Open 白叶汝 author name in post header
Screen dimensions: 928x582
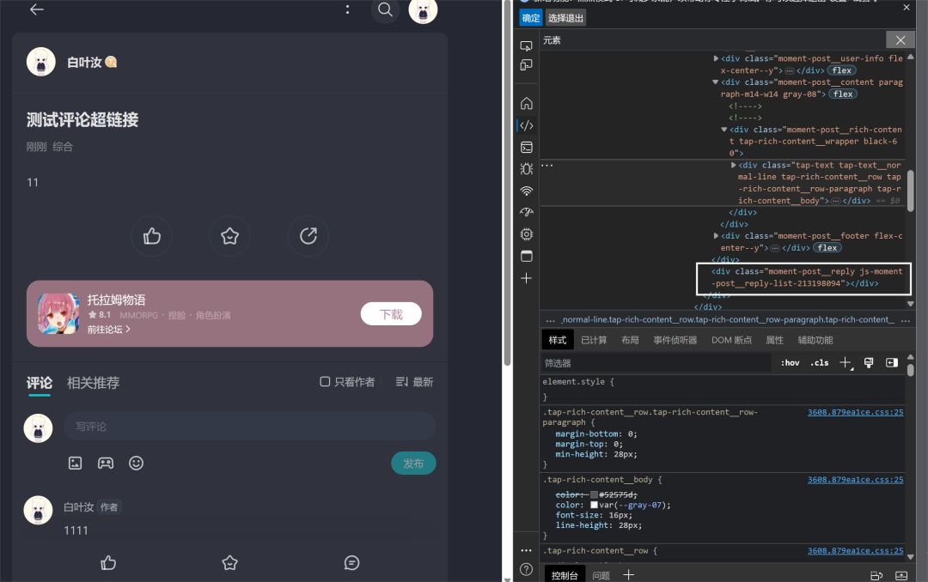(x=84, y=62)
